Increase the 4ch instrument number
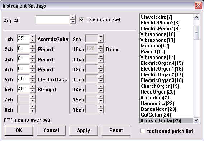Image resolution: width=204 pixels, height=141 pixels. [x=33, y=67]
